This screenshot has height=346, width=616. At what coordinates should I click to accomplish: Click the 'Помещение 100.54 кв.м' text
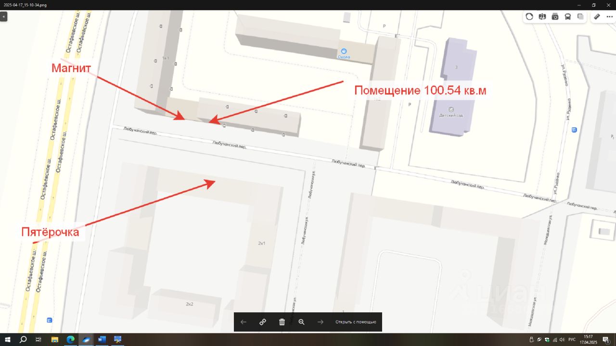pos(421,90)
